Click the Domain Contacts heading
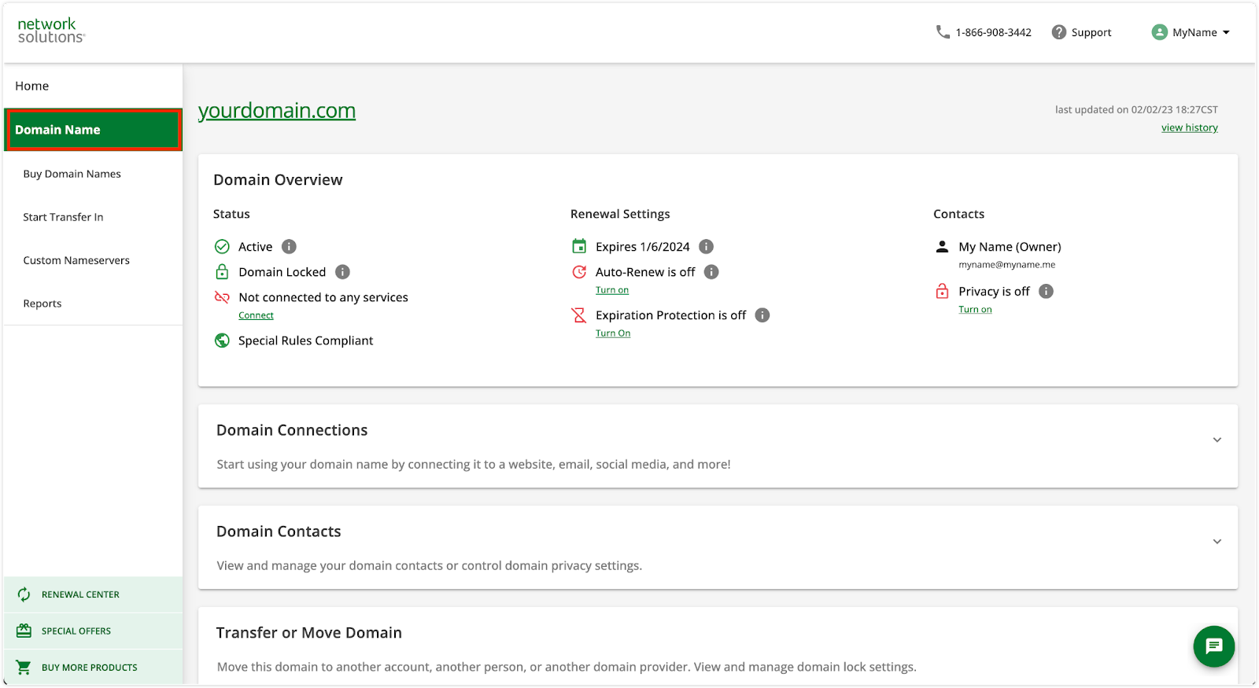The width and height of the screenshot is (1259, 688). (x=279, y=532)
